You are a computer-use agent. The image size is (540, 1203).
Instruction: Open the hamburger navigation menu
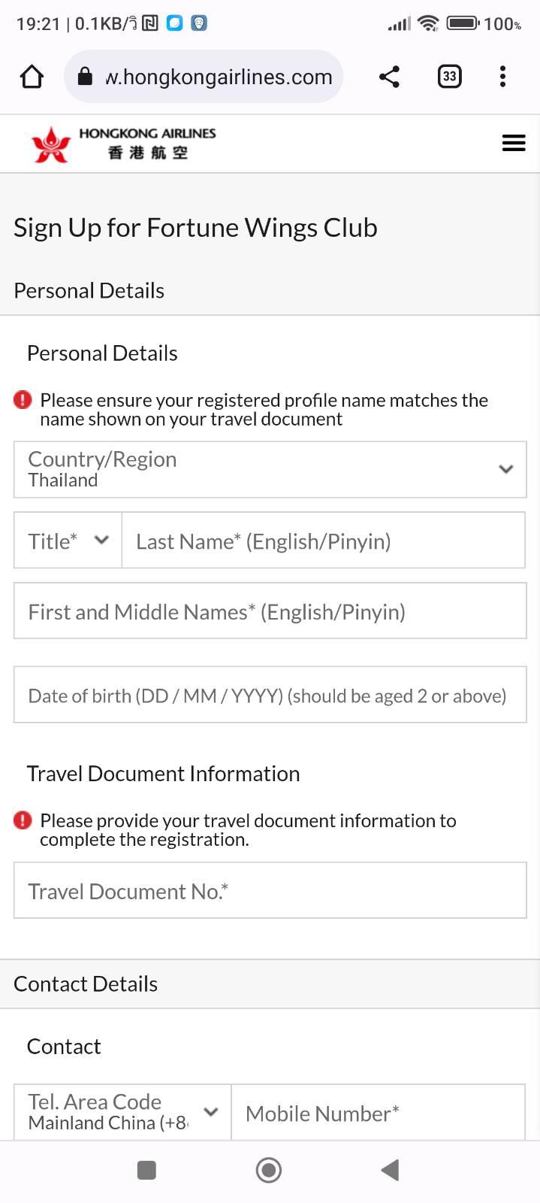tap(514, 143)
